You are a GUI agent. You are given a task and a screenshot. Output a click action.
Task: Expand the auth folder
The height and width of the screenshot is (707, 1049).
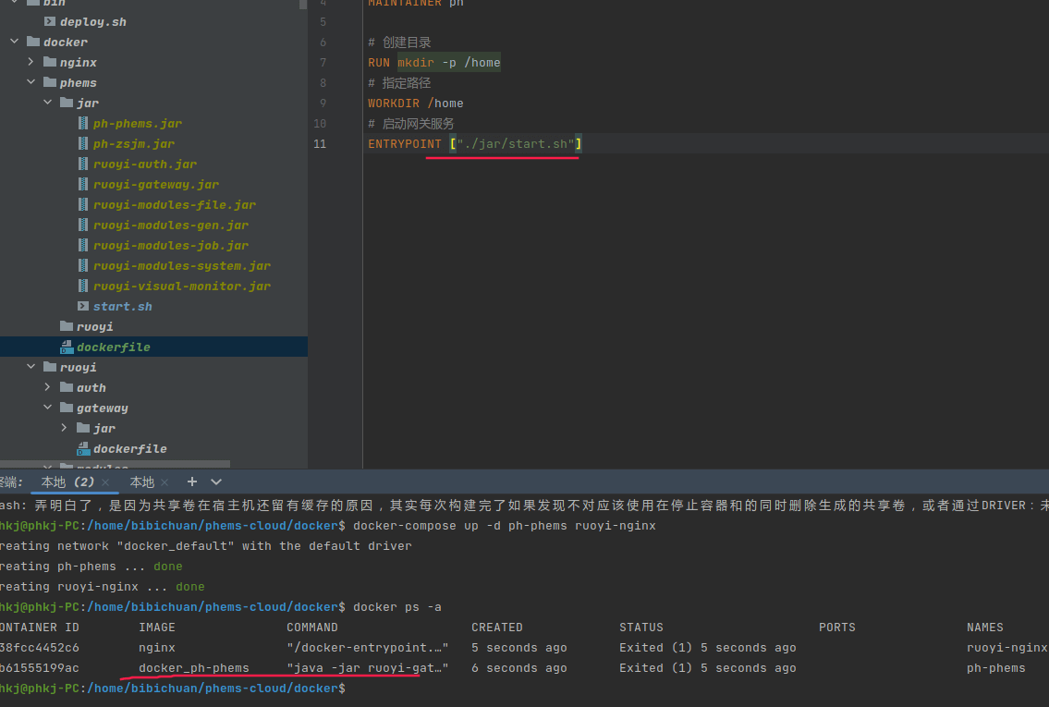[x=47, y=387]
